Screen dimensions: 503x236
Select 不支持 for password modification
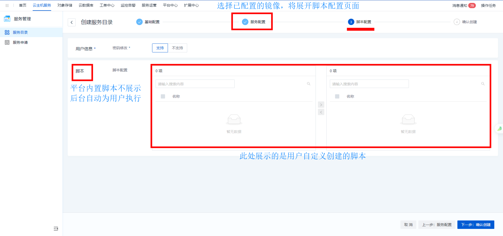click(177, 48)
